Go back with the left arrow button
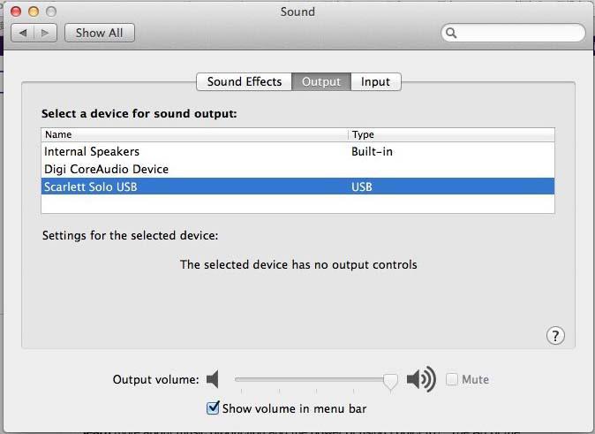Image resolution: width=595 pixels, height=434 pixels. click(24, 33)
